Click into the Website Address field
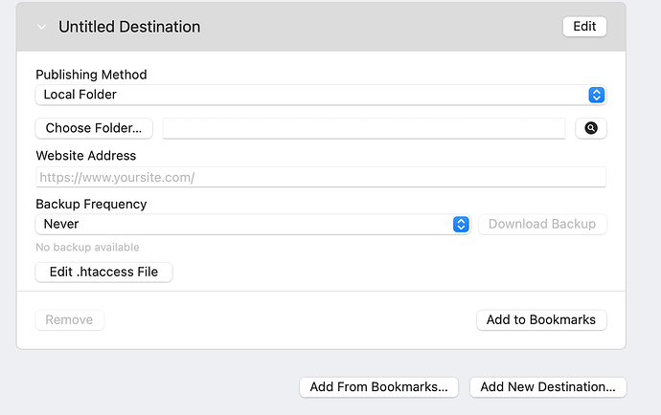The width and height of the screenshot is (661, 415). 320,177
